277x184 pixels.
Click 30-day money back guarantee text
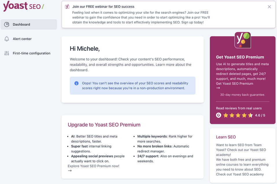click(x=243, y=95)
